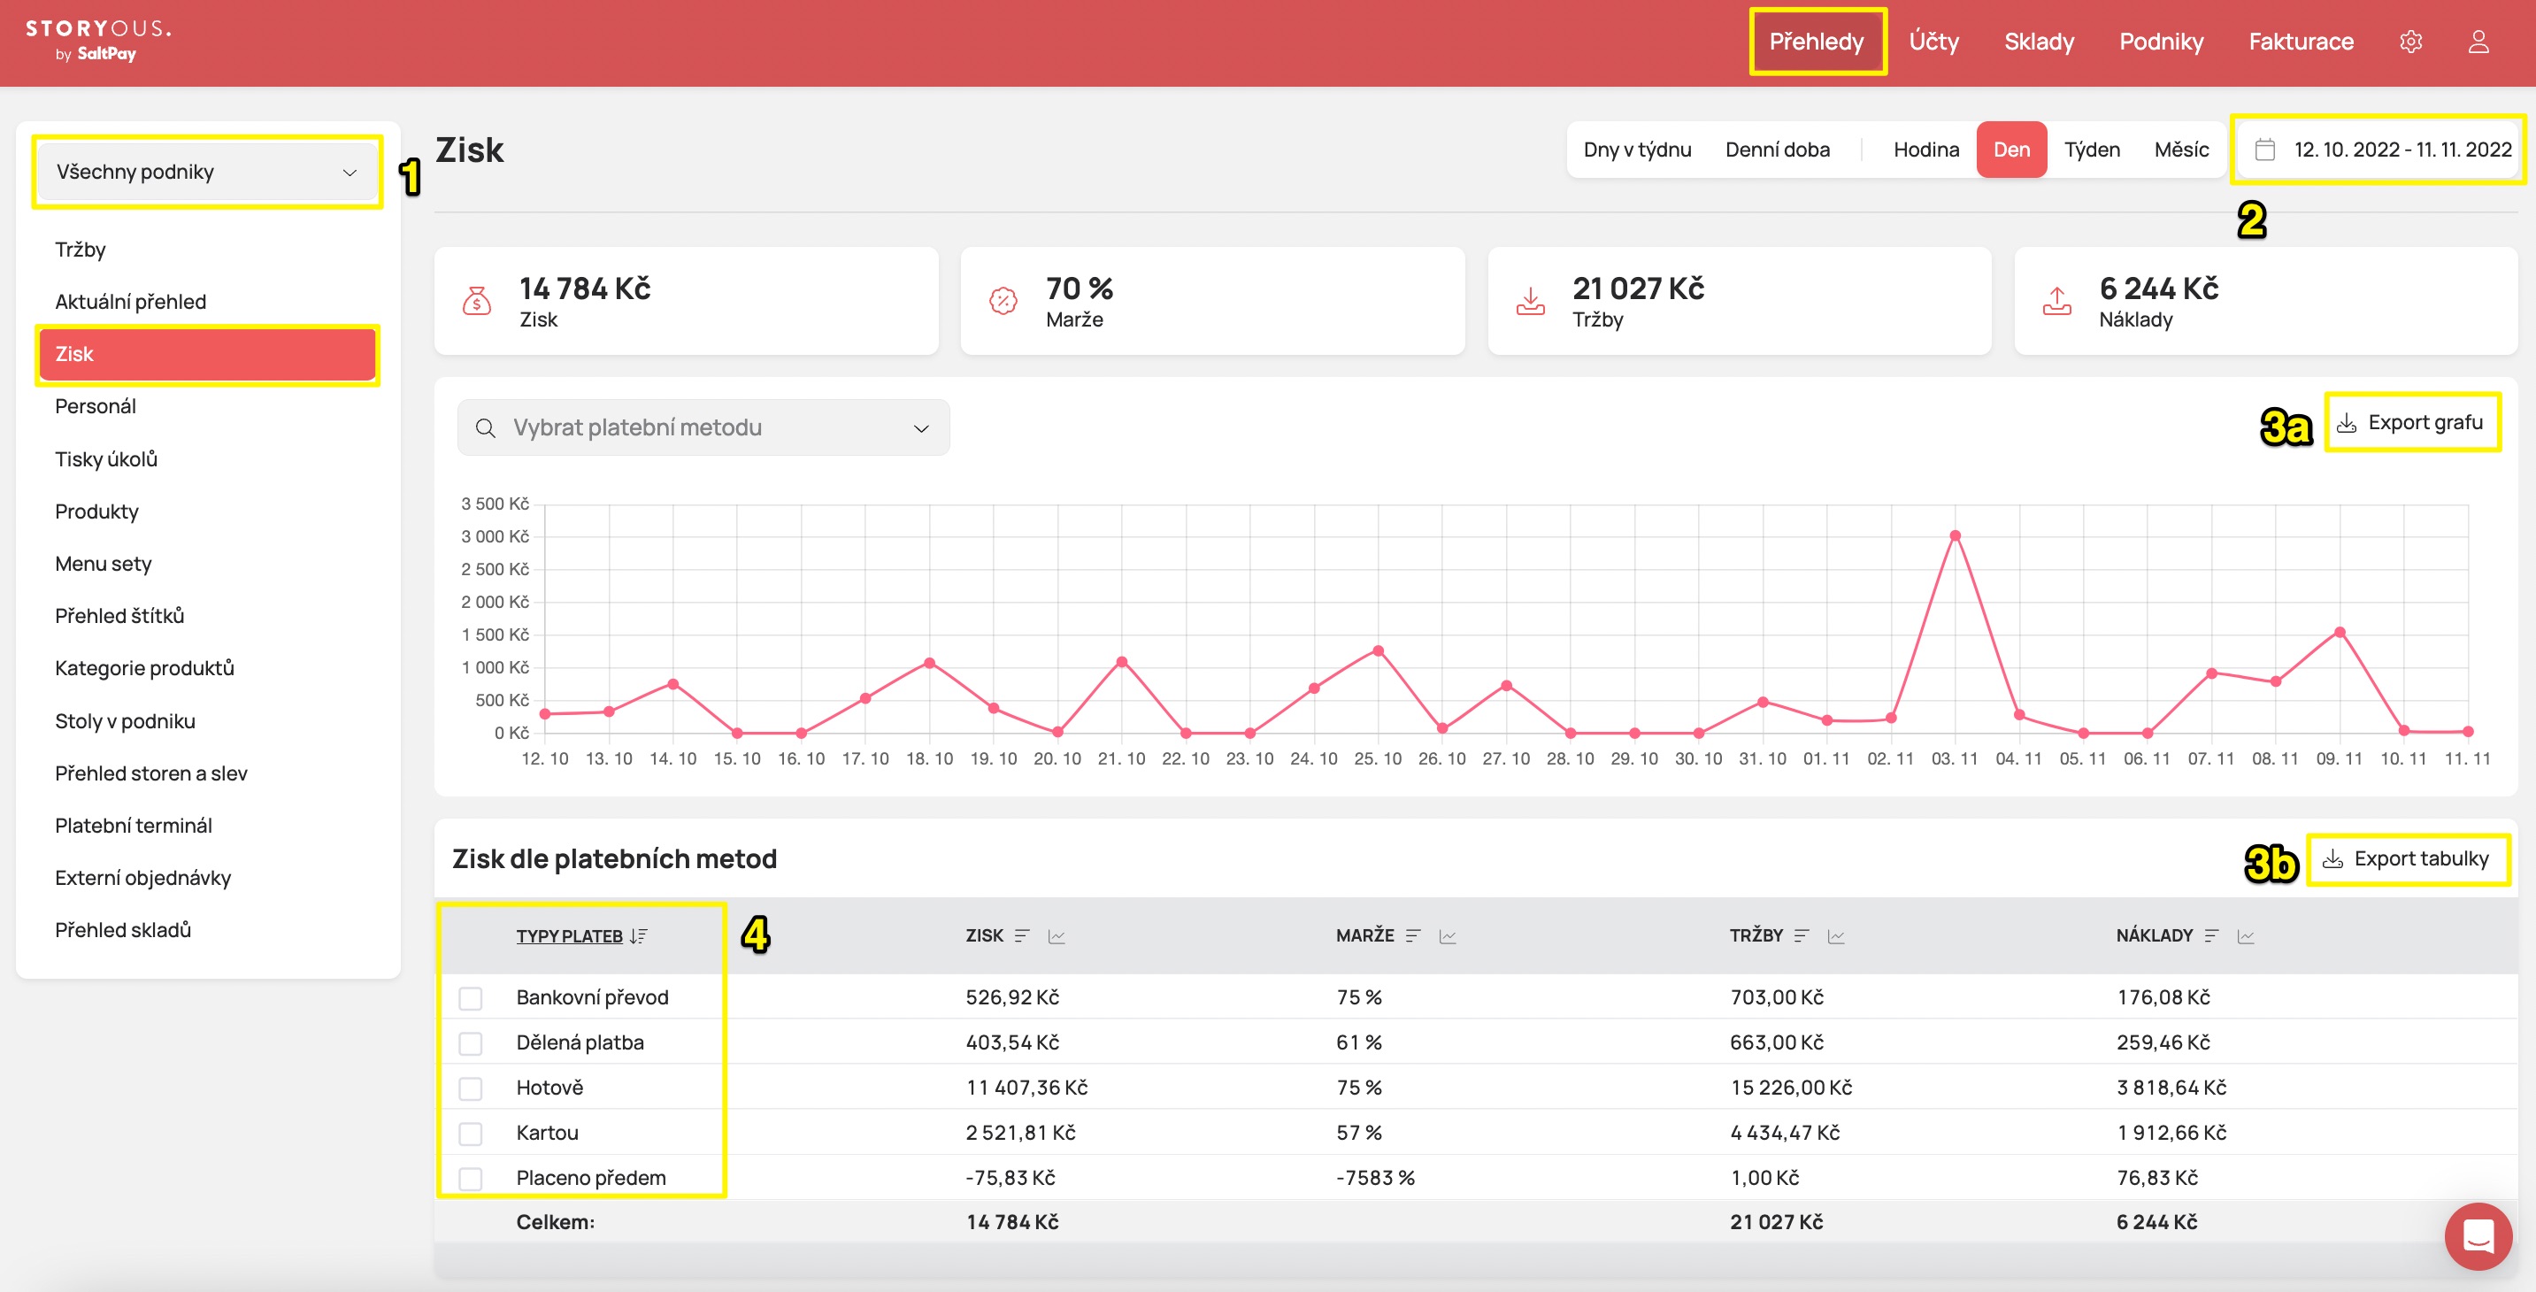Expand the Všechny podniky dropdown
Viewport: 2536px width, 1292px height.
(x=207, y=172)
